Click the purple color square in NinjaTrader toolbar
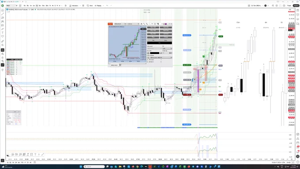Image resolution: width=300 pixels, height=169 pixels. 166,24
